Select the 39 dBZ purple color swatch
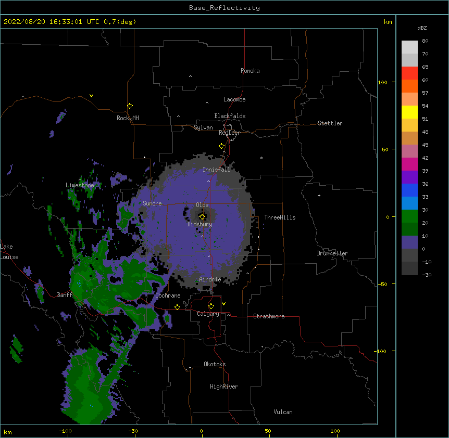Screen dimensions: 449x438 tap(409, 177)
